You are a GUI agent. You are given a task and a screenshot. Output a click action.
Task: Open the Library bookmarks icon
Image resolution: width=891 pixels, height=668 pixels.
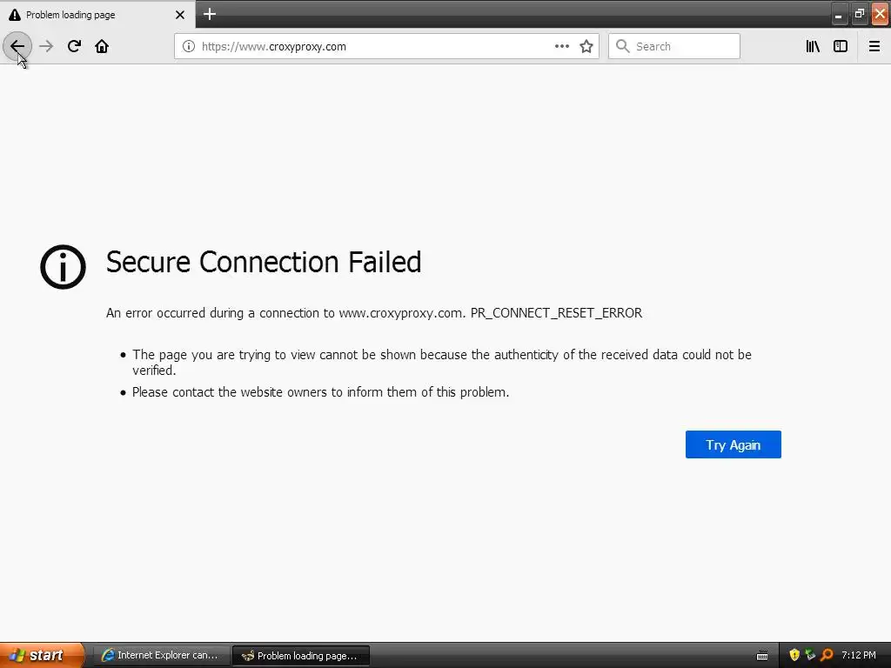813,46
